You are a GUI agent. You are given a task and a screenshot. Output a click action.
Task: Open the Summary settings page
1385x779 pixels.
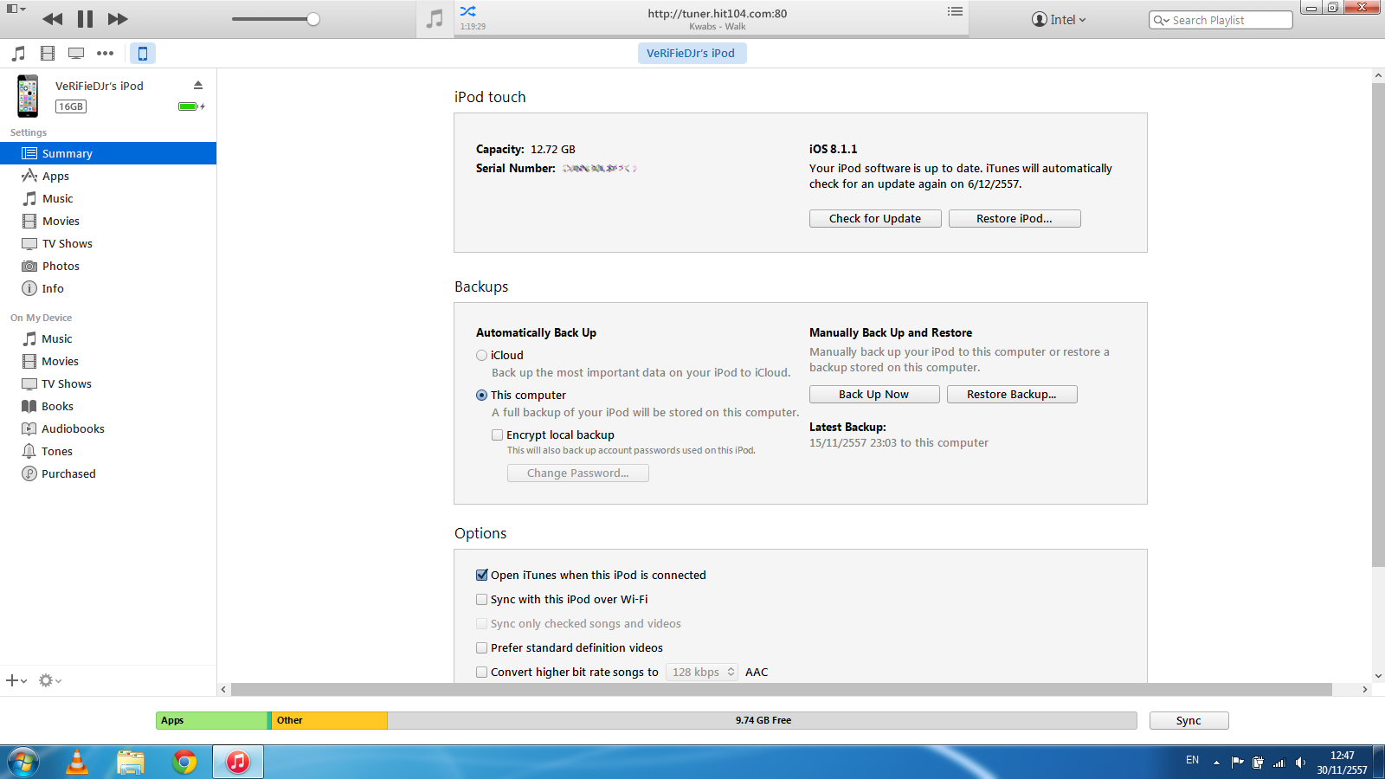pyautogui.click(x=108, y=153)
